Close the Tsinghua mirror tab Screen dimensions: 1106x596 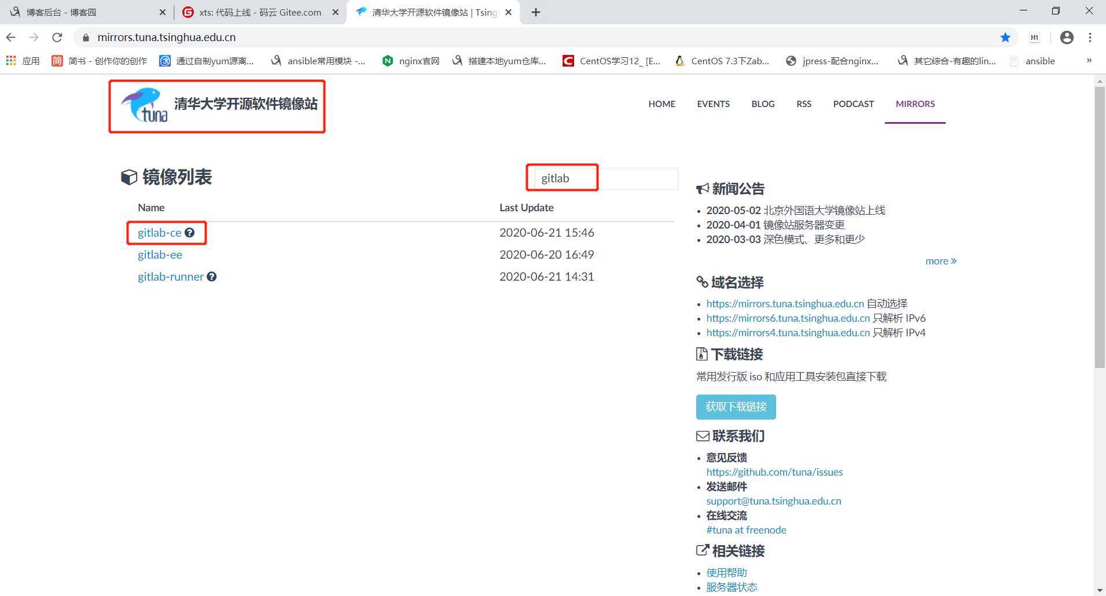pos(508,12)
